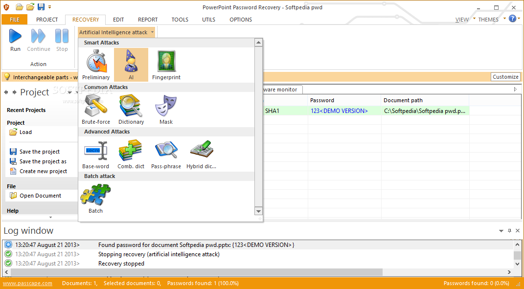
Task: Click the Password column header
Action: (x=344, y=100)
